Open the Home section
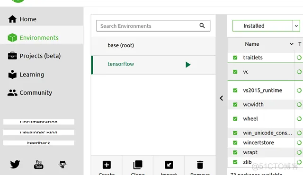The height and width of the screenshot is (175, 303). (42, 19)
